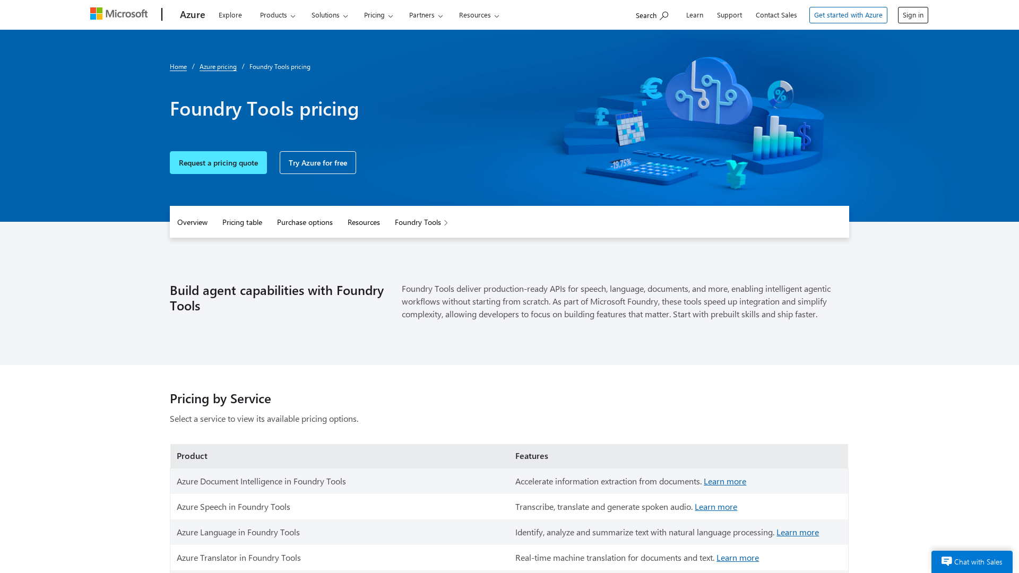
Task: Go to Foundry Tools chevron link
Action: click(421, 222)
